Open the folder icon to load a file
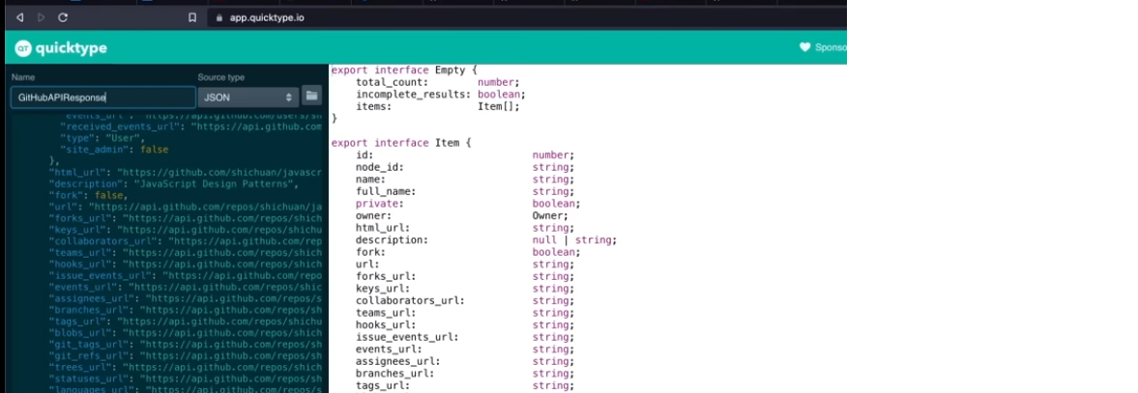 tap(311, 96)
